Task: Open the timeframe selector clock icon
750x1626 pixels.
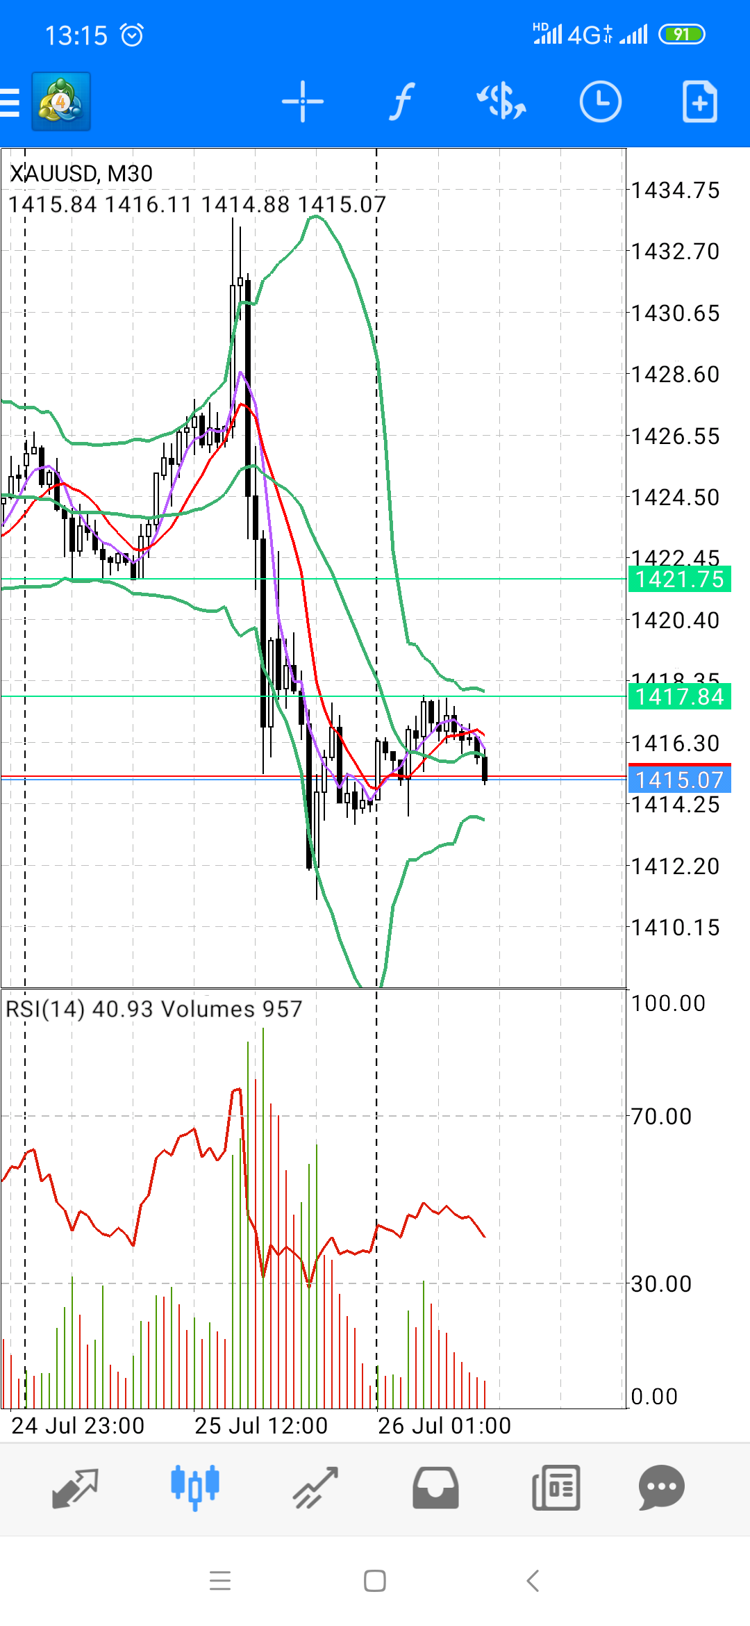Action: (x=600, y=101)
